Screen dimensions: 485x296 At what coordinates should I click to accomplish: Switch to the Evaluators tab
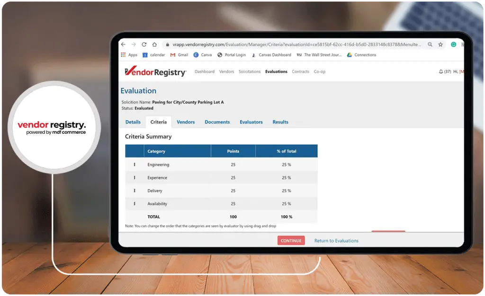251,122
